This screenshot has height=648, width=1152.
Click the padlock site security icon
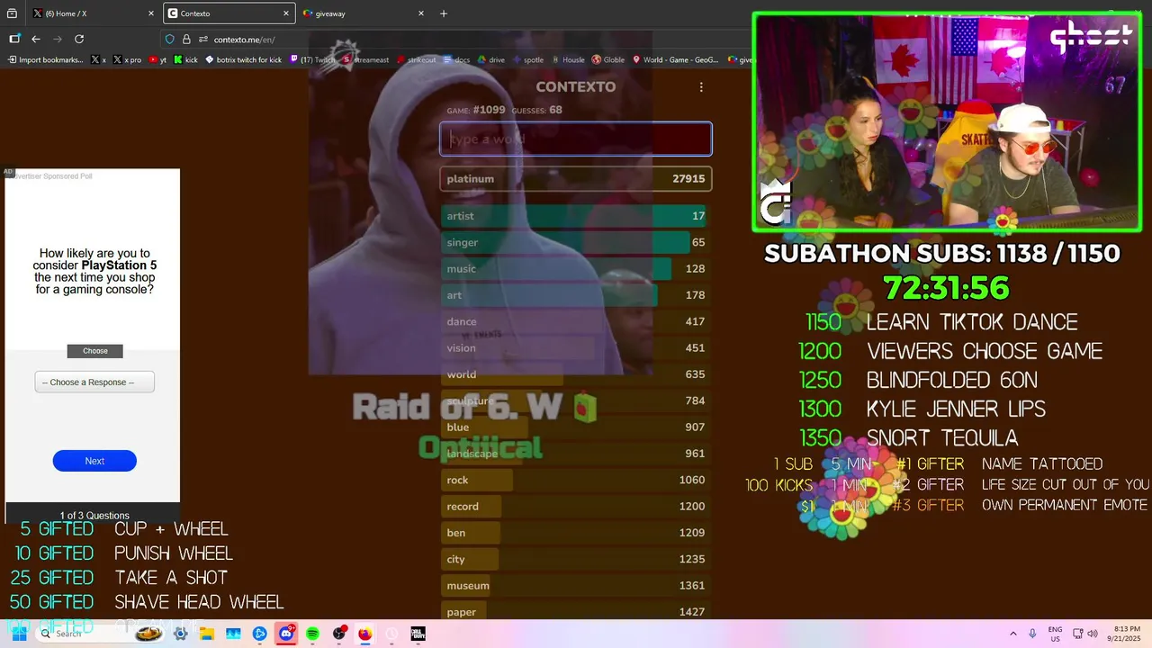(x=186, y=40)
